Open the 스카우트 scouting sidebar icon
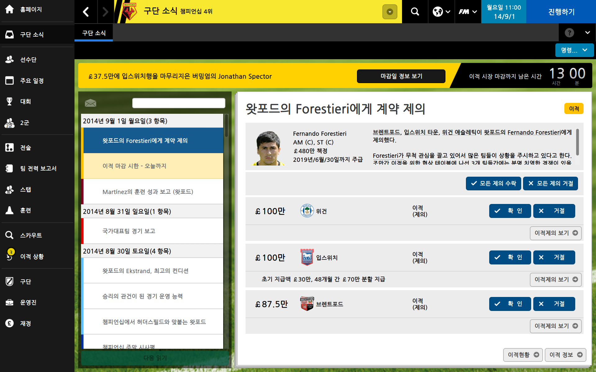This screenshot has width=596, height=372. point(9,235)
